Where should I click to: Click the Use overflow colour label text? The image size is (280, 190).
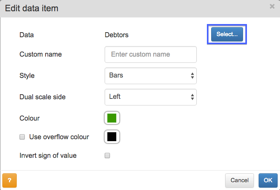[59, 137]
